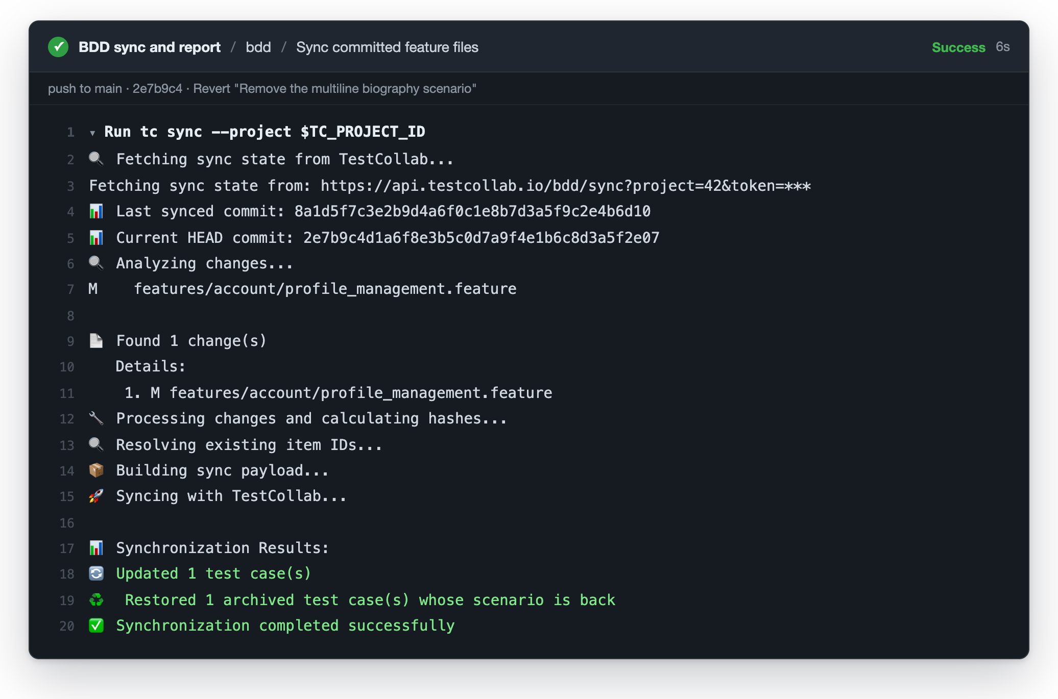Image resolution: width=1058 pixels, height=699 pixels.
Task: Click refresh icon beside Updated 1 test case(s)
Action: [96, 573]
